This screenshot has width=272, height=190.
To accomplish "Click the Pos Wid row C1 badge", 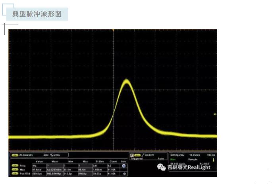I will pos(15,174).
